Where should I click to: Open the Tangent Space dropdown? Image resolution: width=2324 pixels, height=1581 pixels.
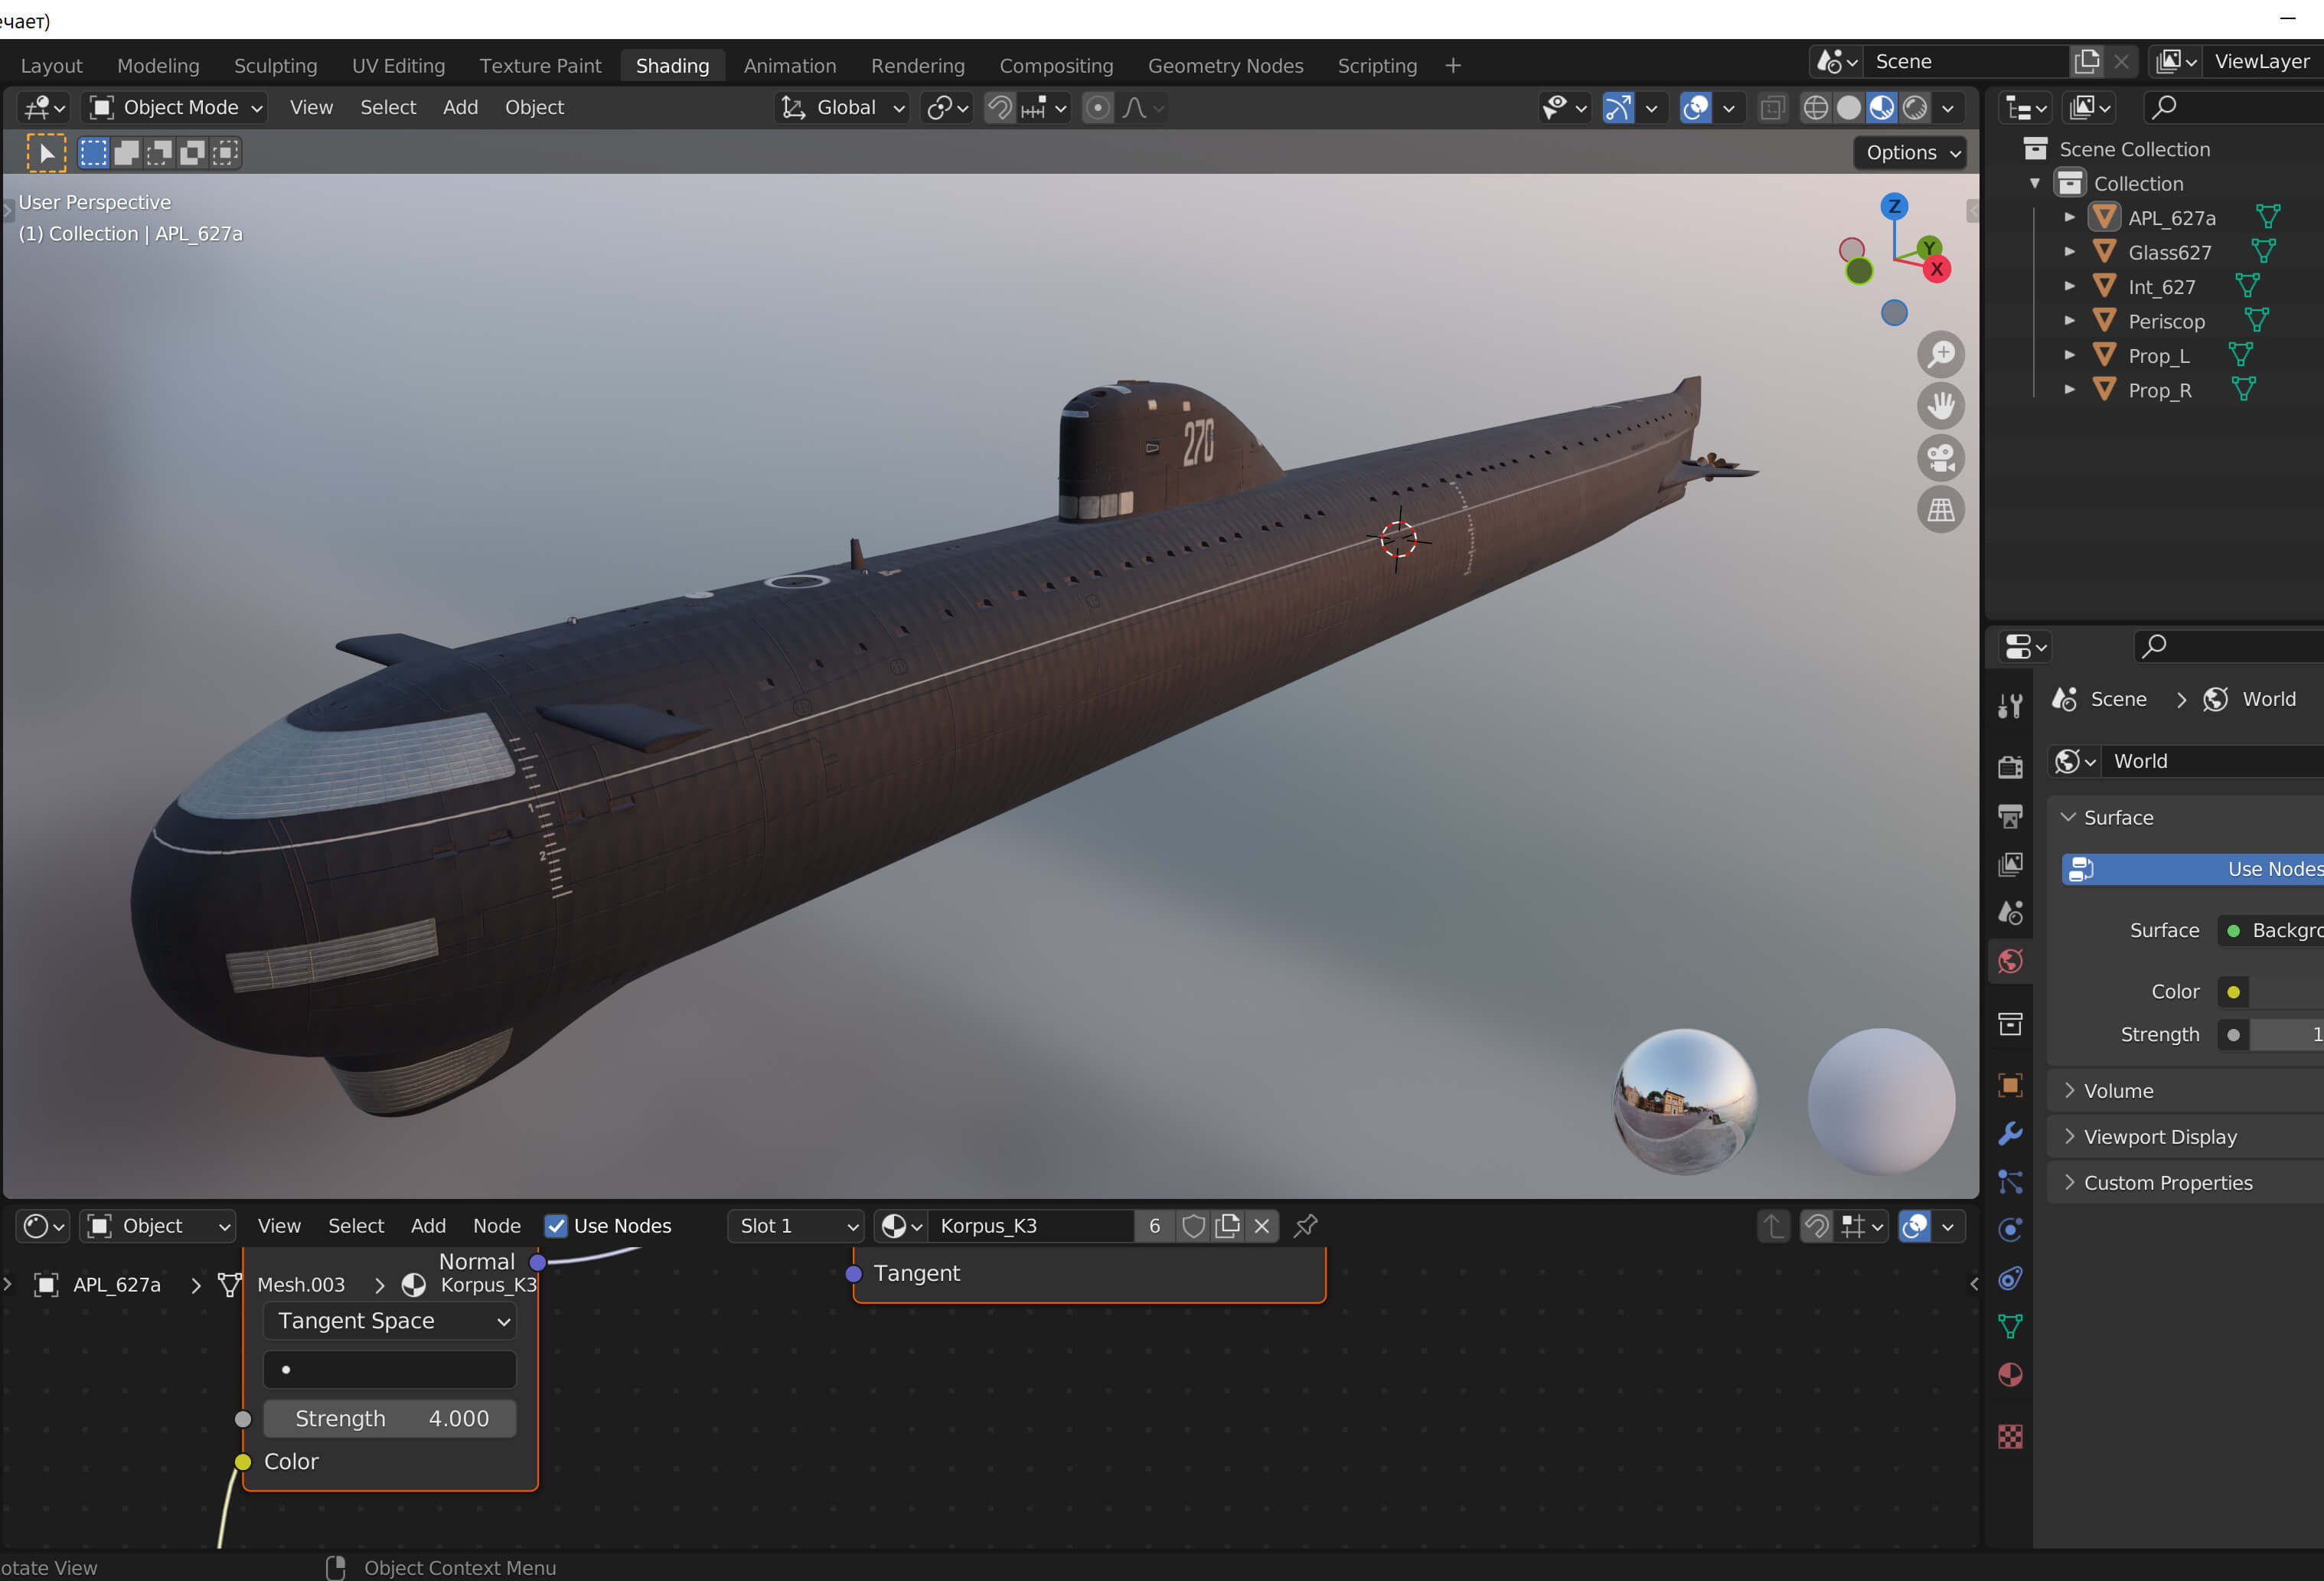point(390,1321)
